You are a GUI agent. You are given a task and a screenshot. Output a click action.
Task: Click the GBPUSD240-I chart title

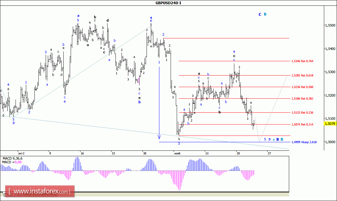coord(168,3)
